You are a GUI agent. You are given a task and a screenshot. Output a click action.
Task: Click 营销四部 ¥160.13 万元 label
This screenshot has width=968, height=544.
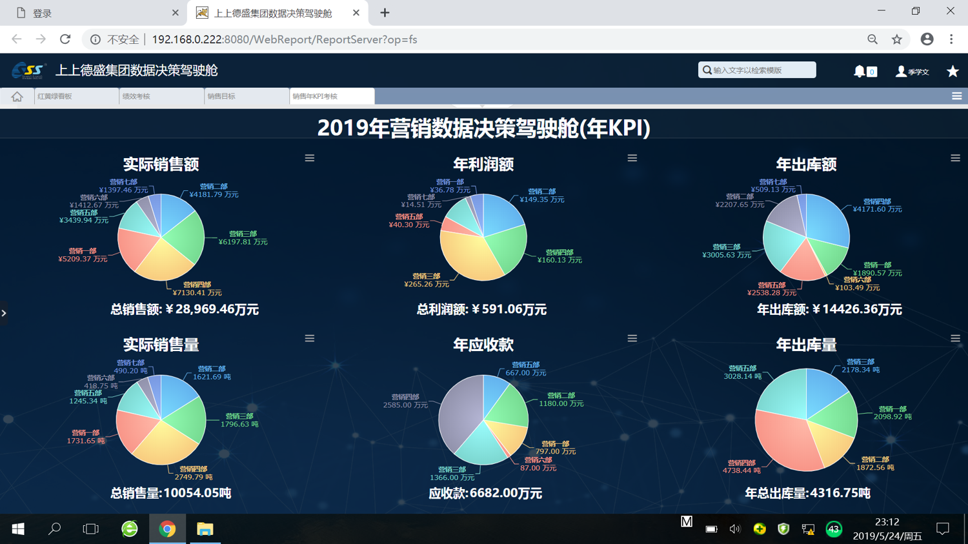coord(560,256)
